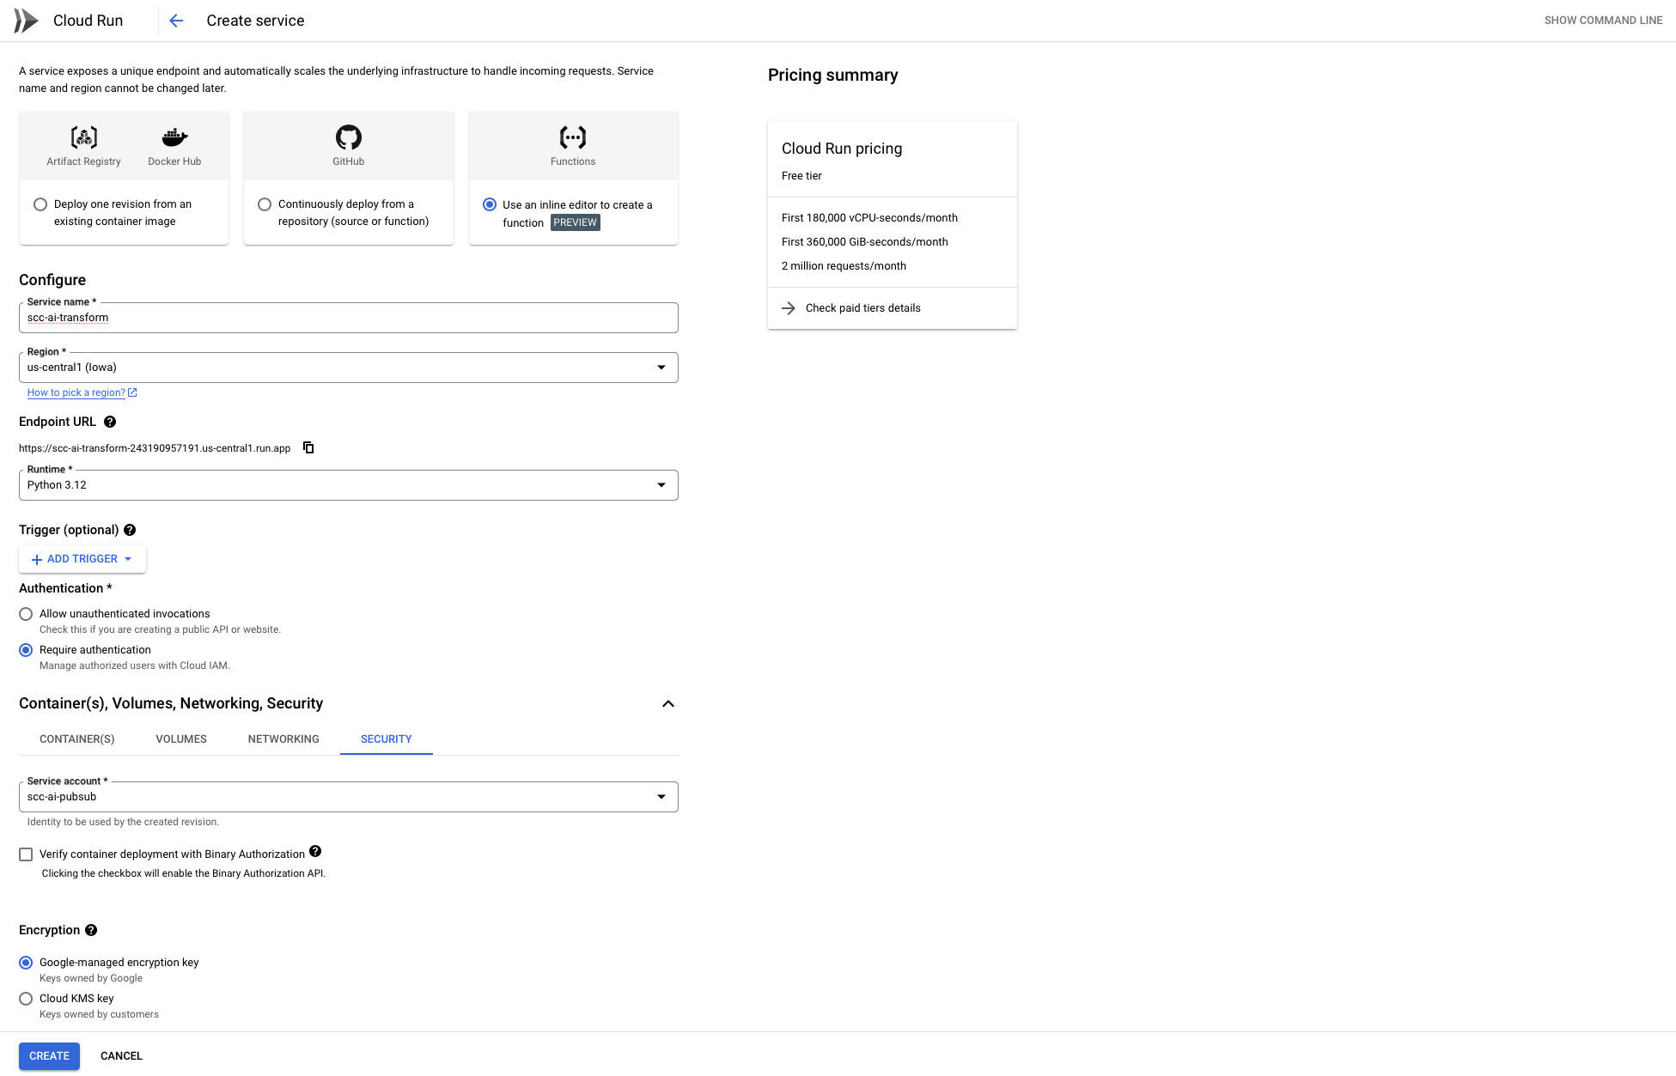The width and height of the screenshot is (1676, 1076).
Task: Select Google-managed encryption key
Action: [26, 963]
